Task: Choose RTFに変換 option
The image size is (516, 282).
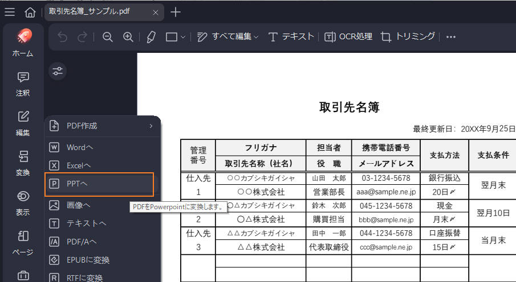Action: tap(102, 278)
